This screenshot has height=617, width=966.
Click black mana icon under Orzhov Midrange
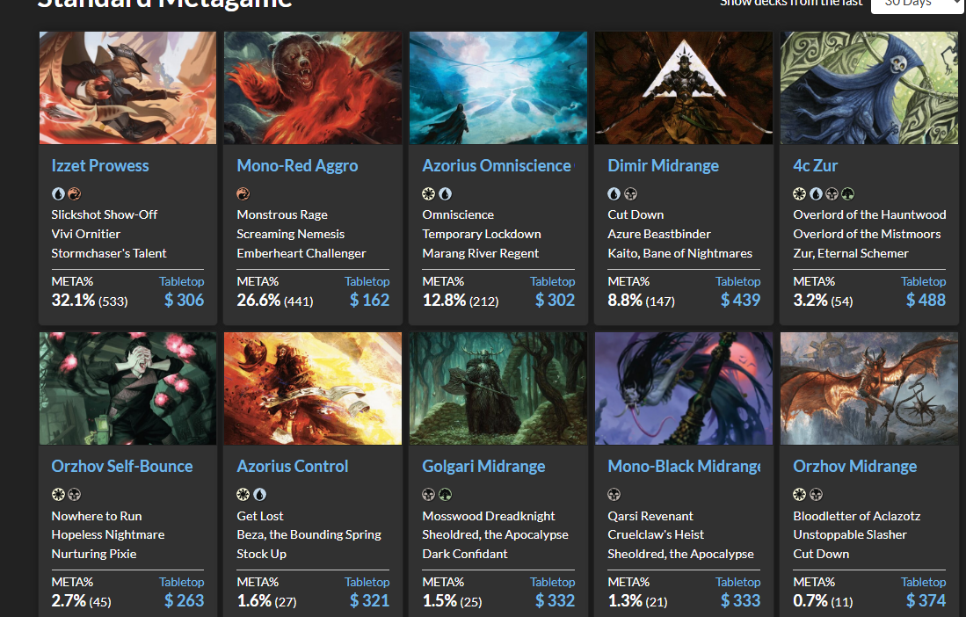tap(817, 495)
